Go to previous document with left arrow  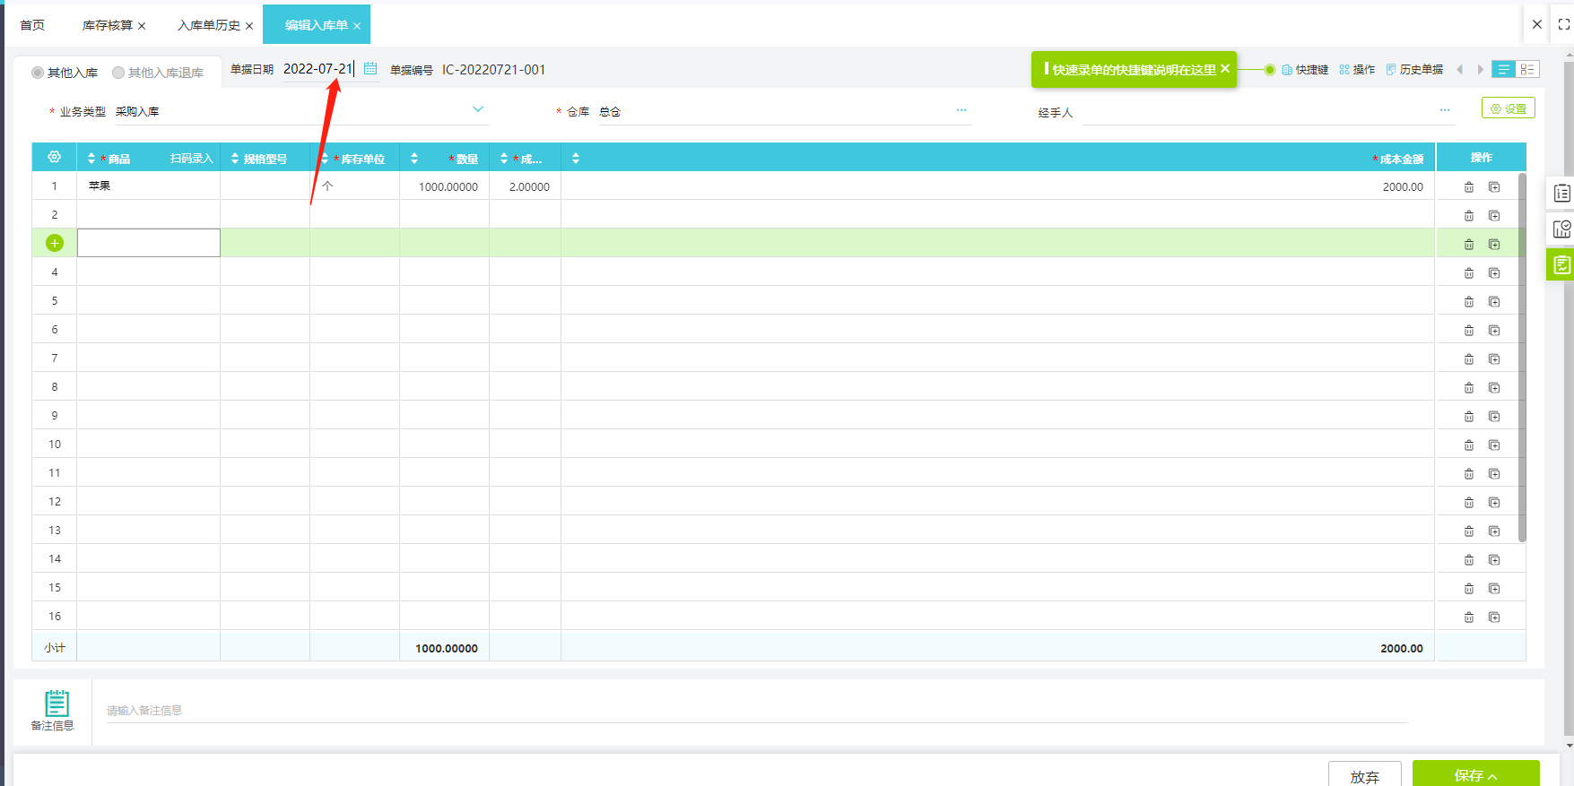tap(1459, 70)
